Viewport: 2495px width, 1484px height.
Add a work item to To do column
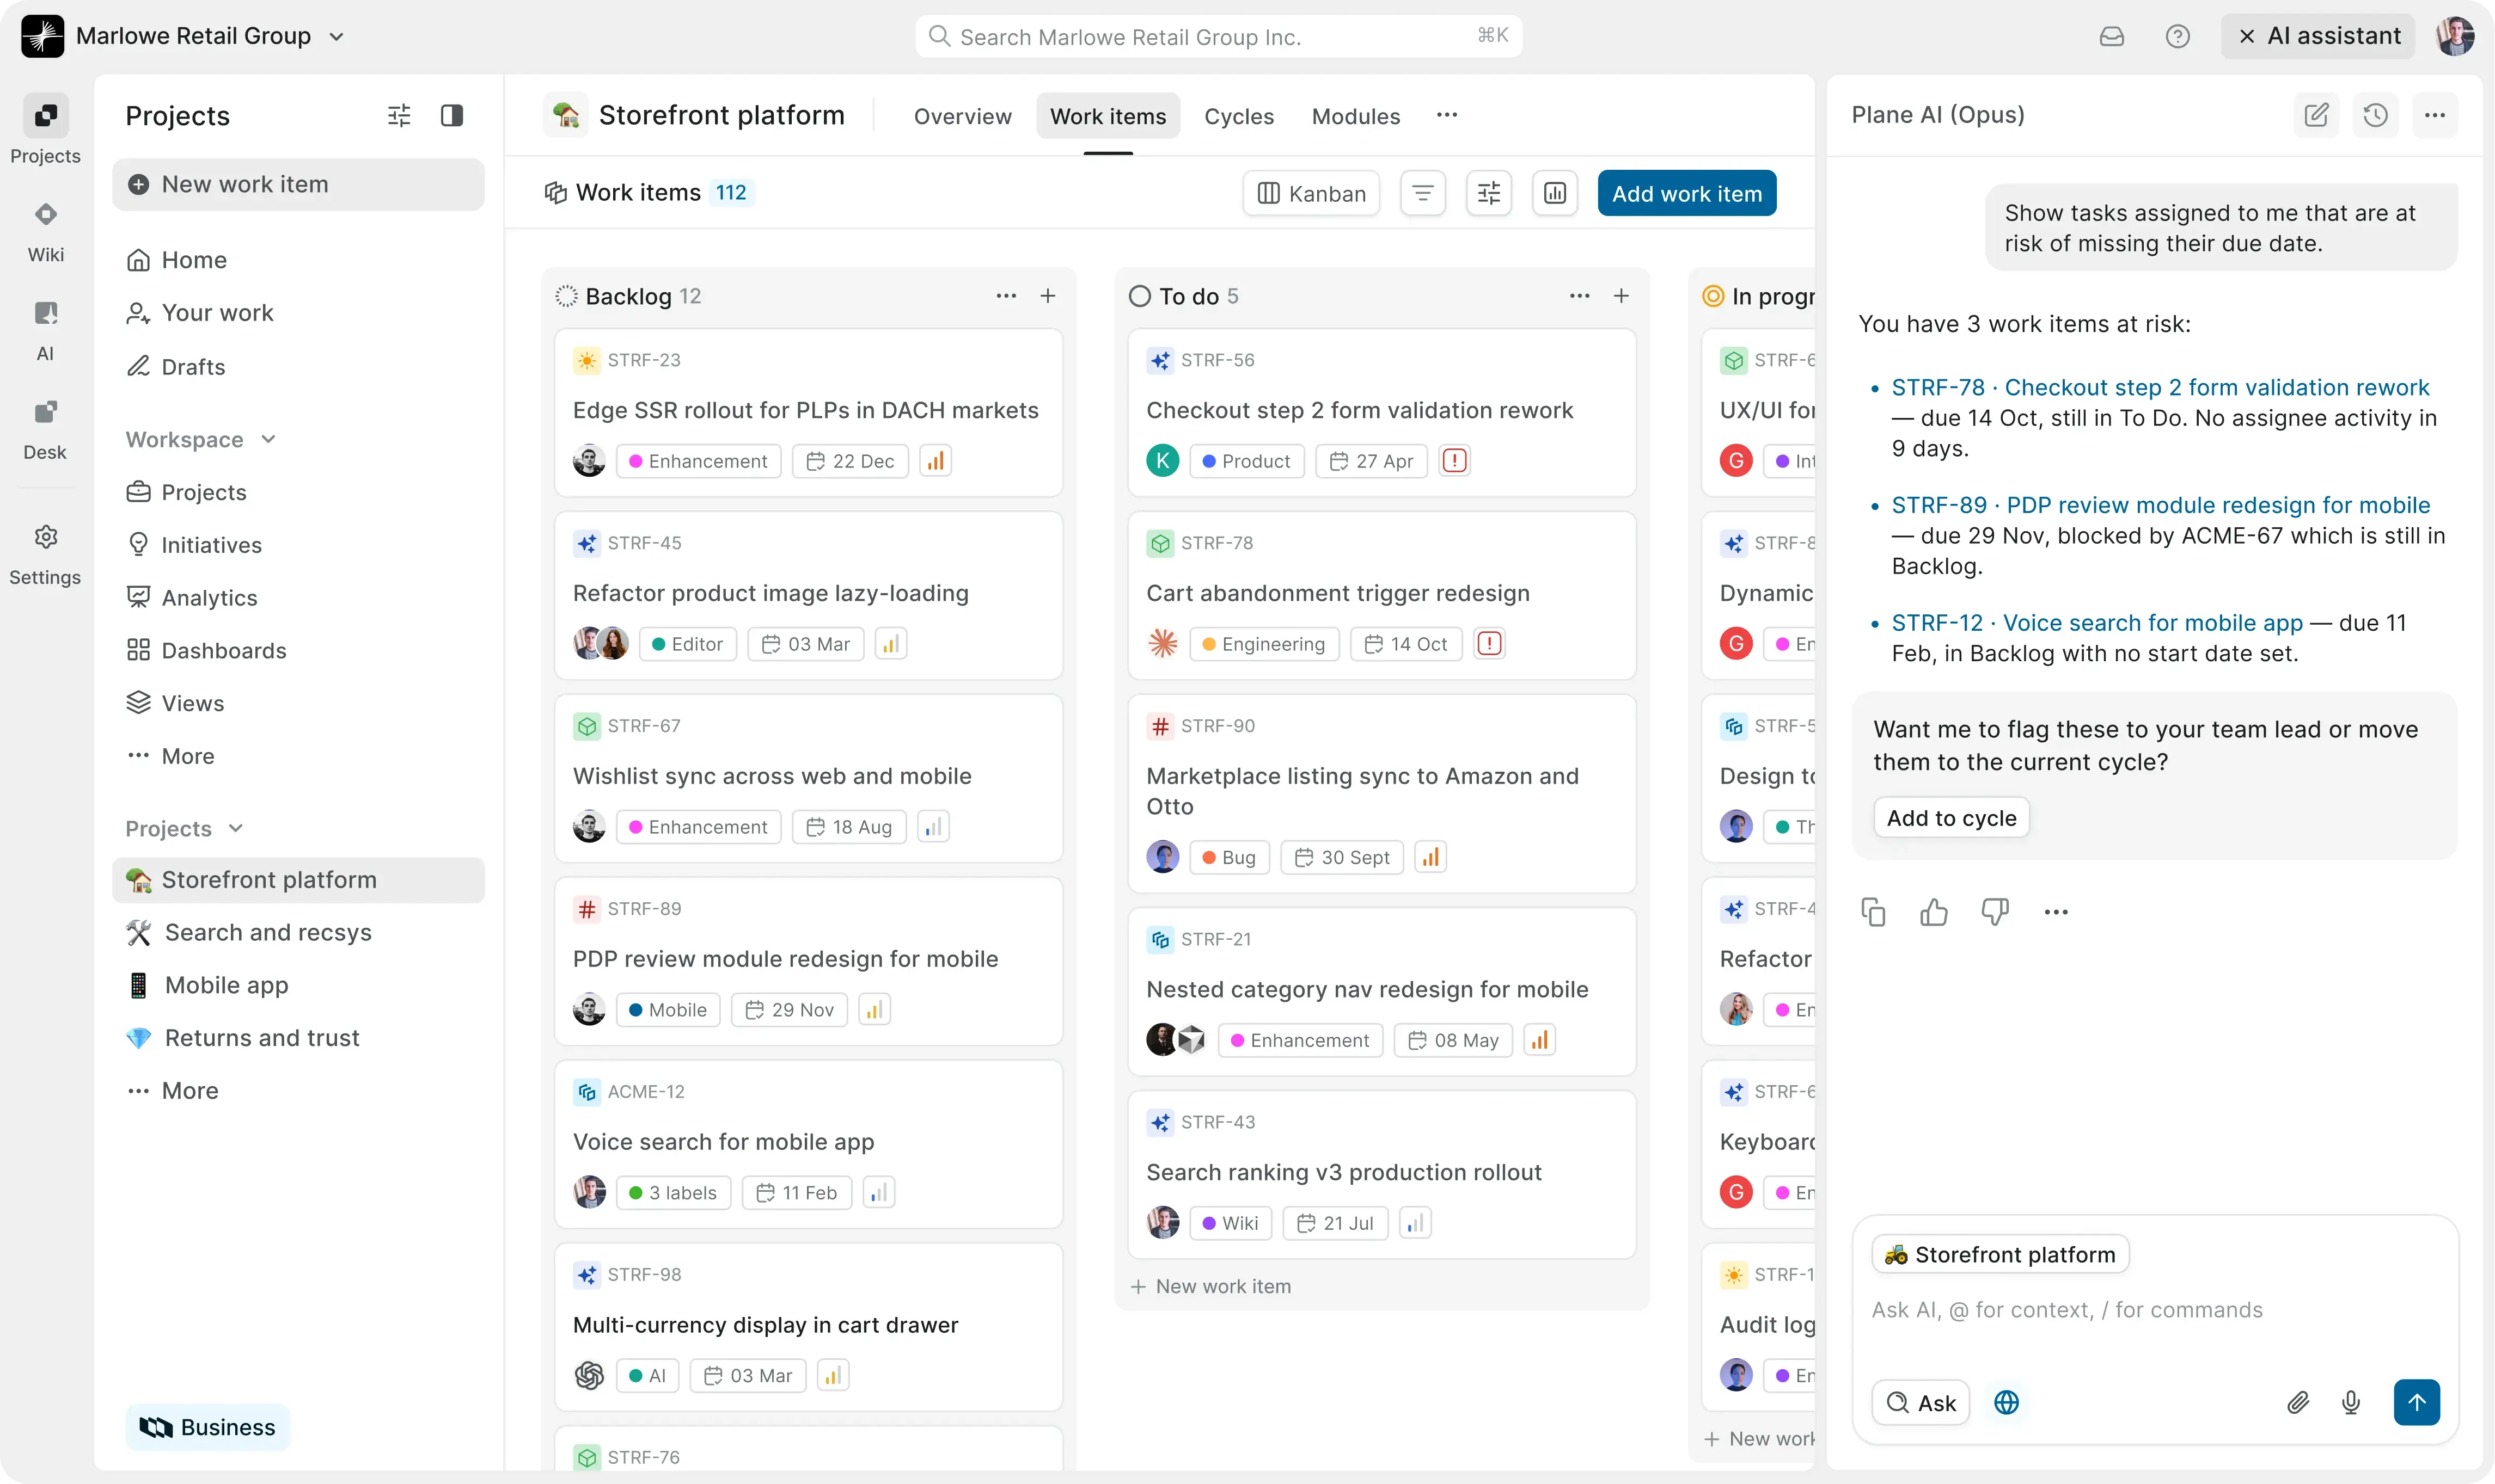click(1620, 296)
